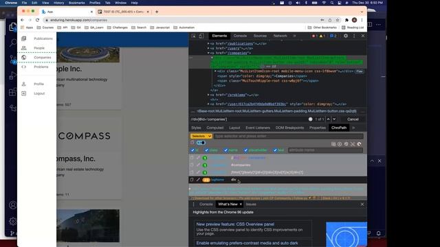The image size is (440, 247).
Task: Switch to the DevTools Console panel tab
Action: pos(240,36)
